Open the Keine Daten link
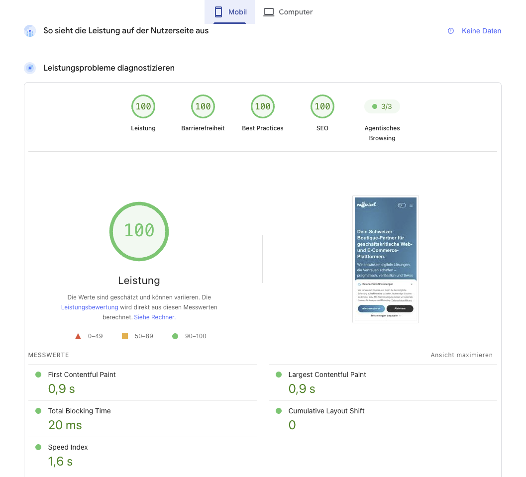 pos(481,31)
